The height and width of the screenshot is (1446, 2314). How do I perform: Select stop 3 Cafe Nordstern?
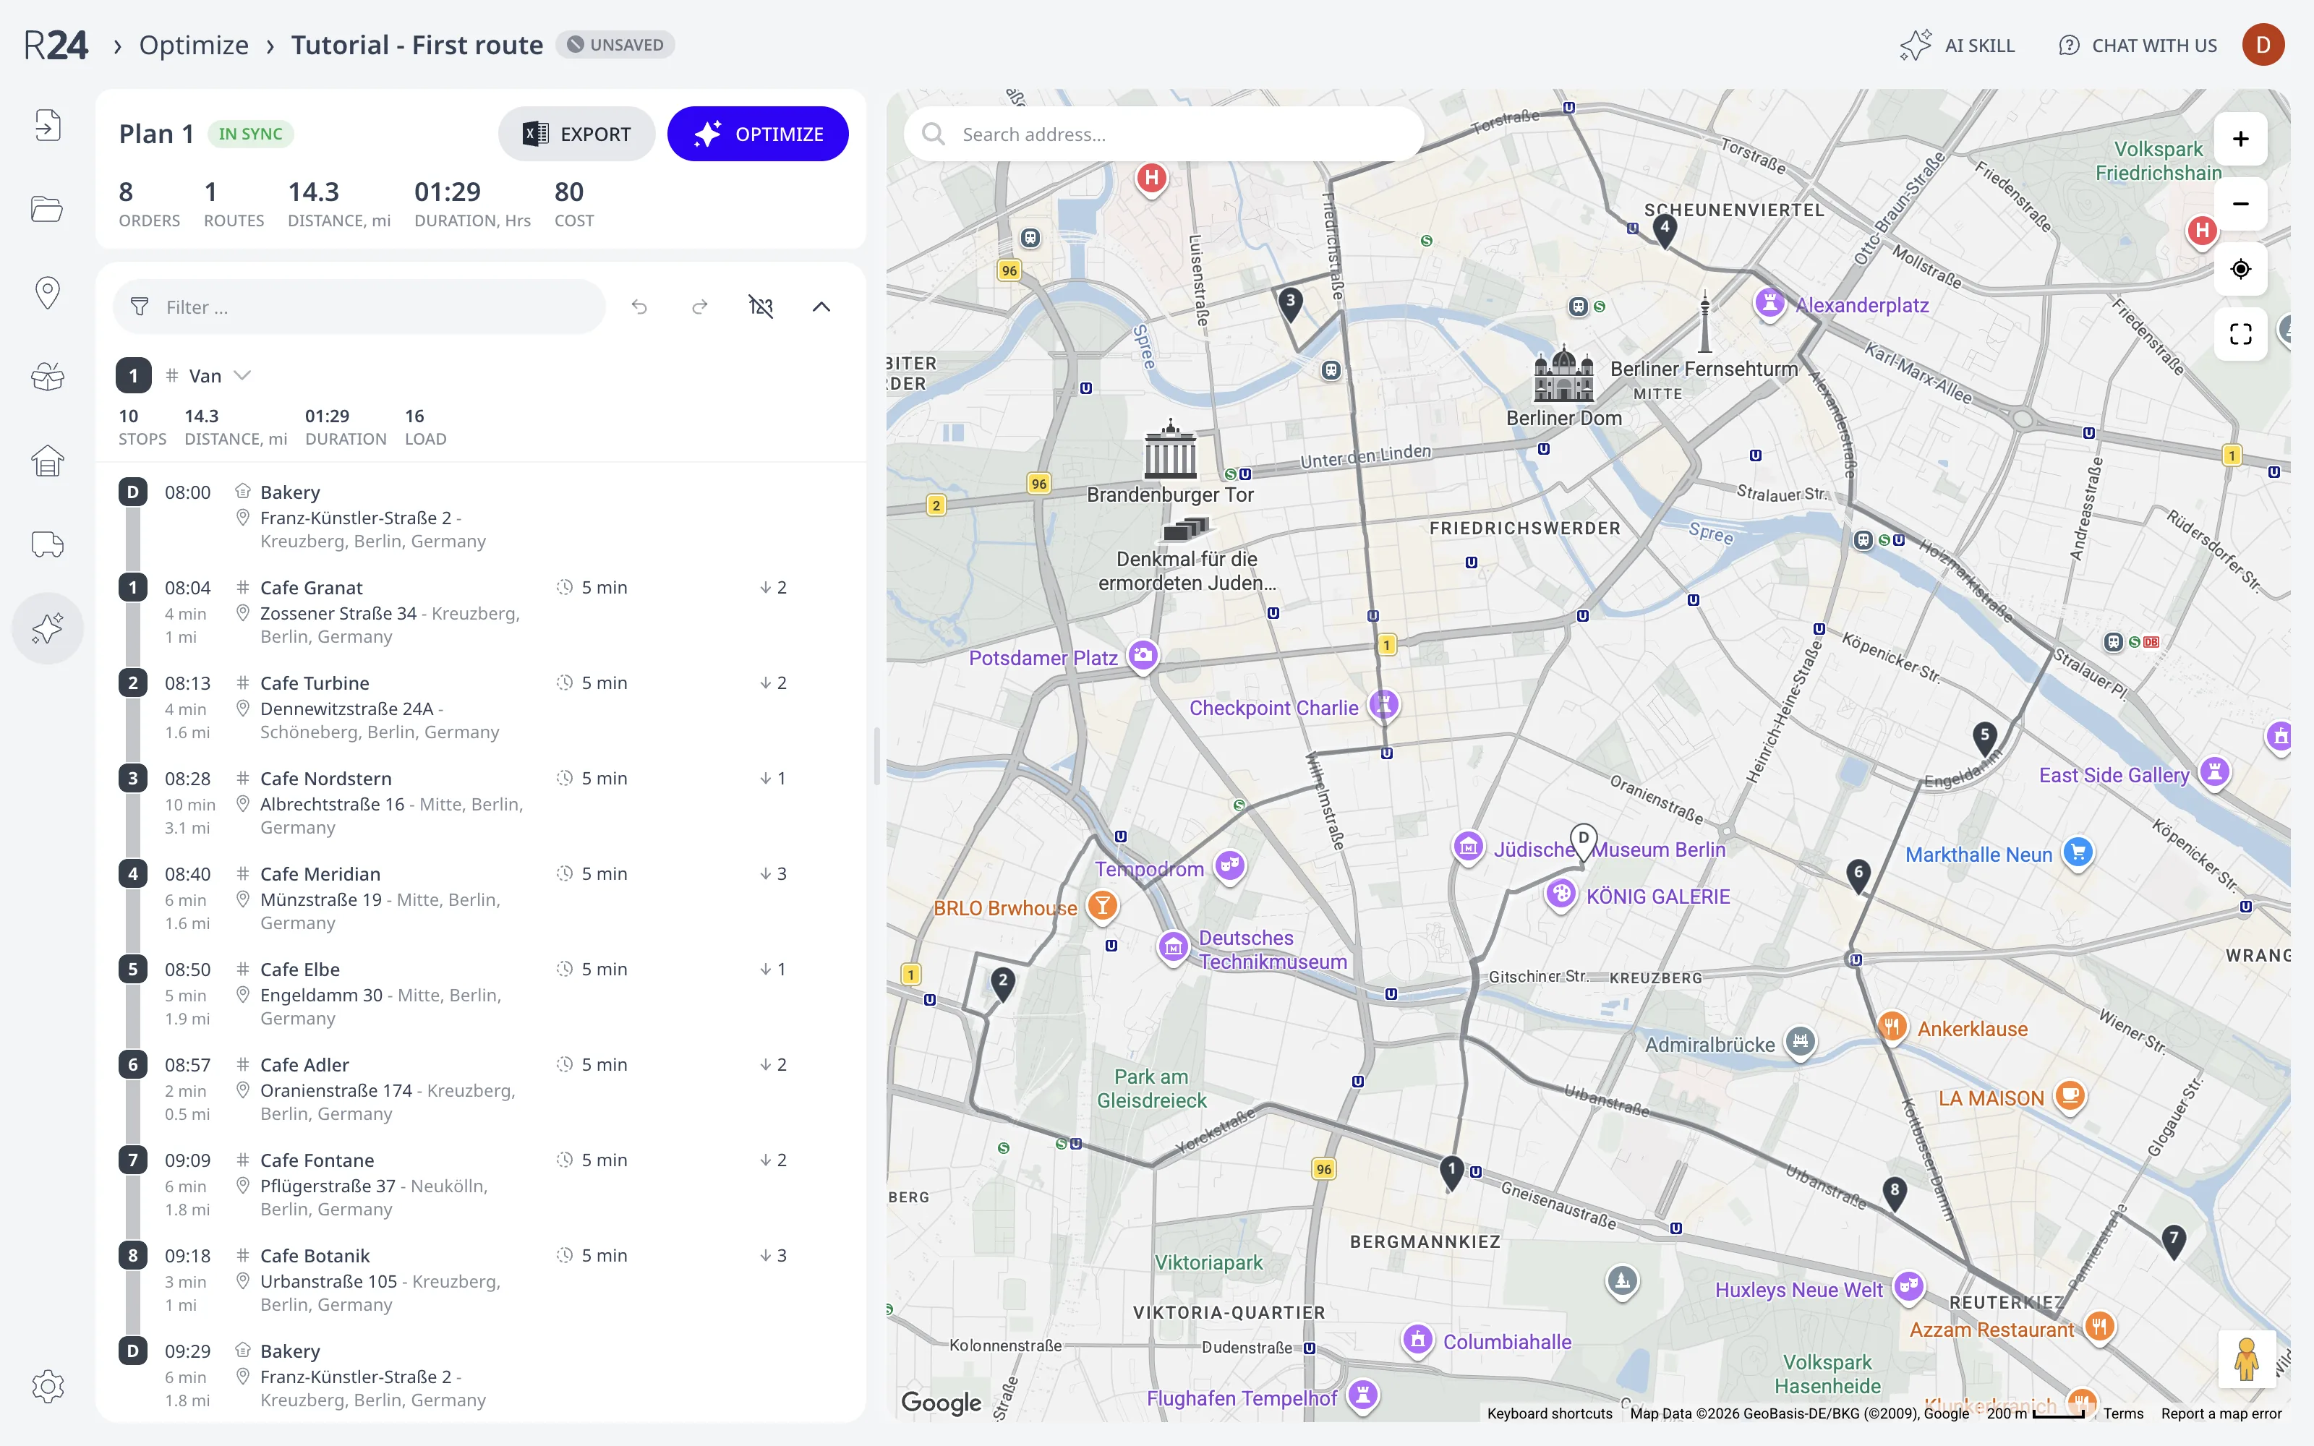coord(481,803)
